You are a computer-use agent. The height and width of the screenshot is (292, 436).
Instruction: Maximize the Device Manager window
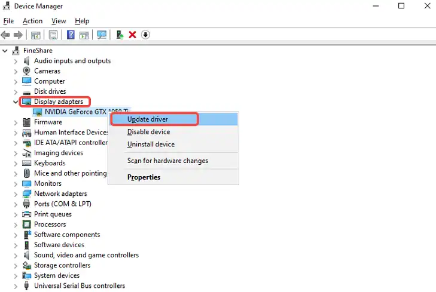coord(401,6)
